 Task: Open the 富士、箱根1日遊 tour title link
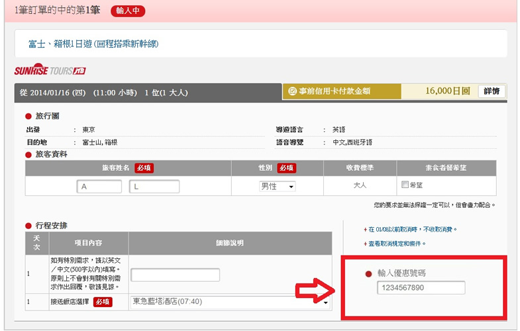(93, 44)
